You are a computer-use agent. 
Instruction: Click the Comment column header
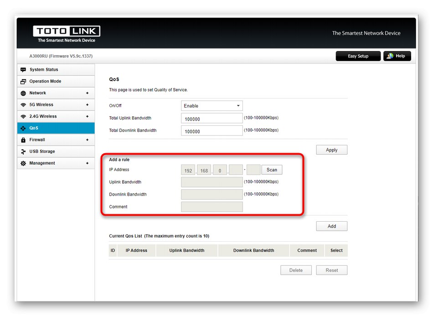tap(307, 250)
